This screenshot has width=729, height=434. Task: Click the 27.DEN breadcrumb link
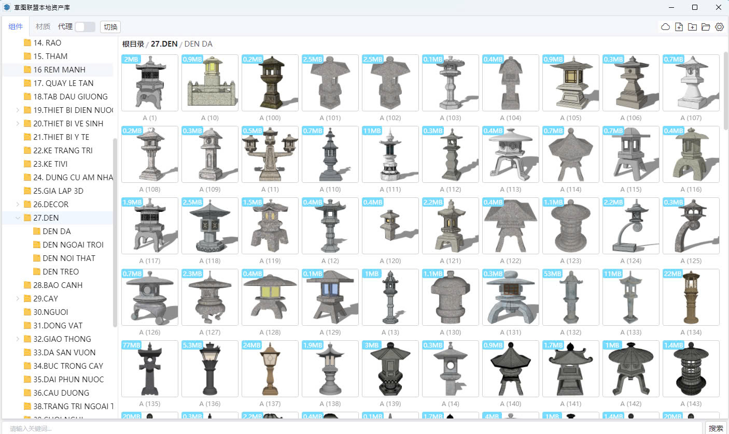point(164,44)
